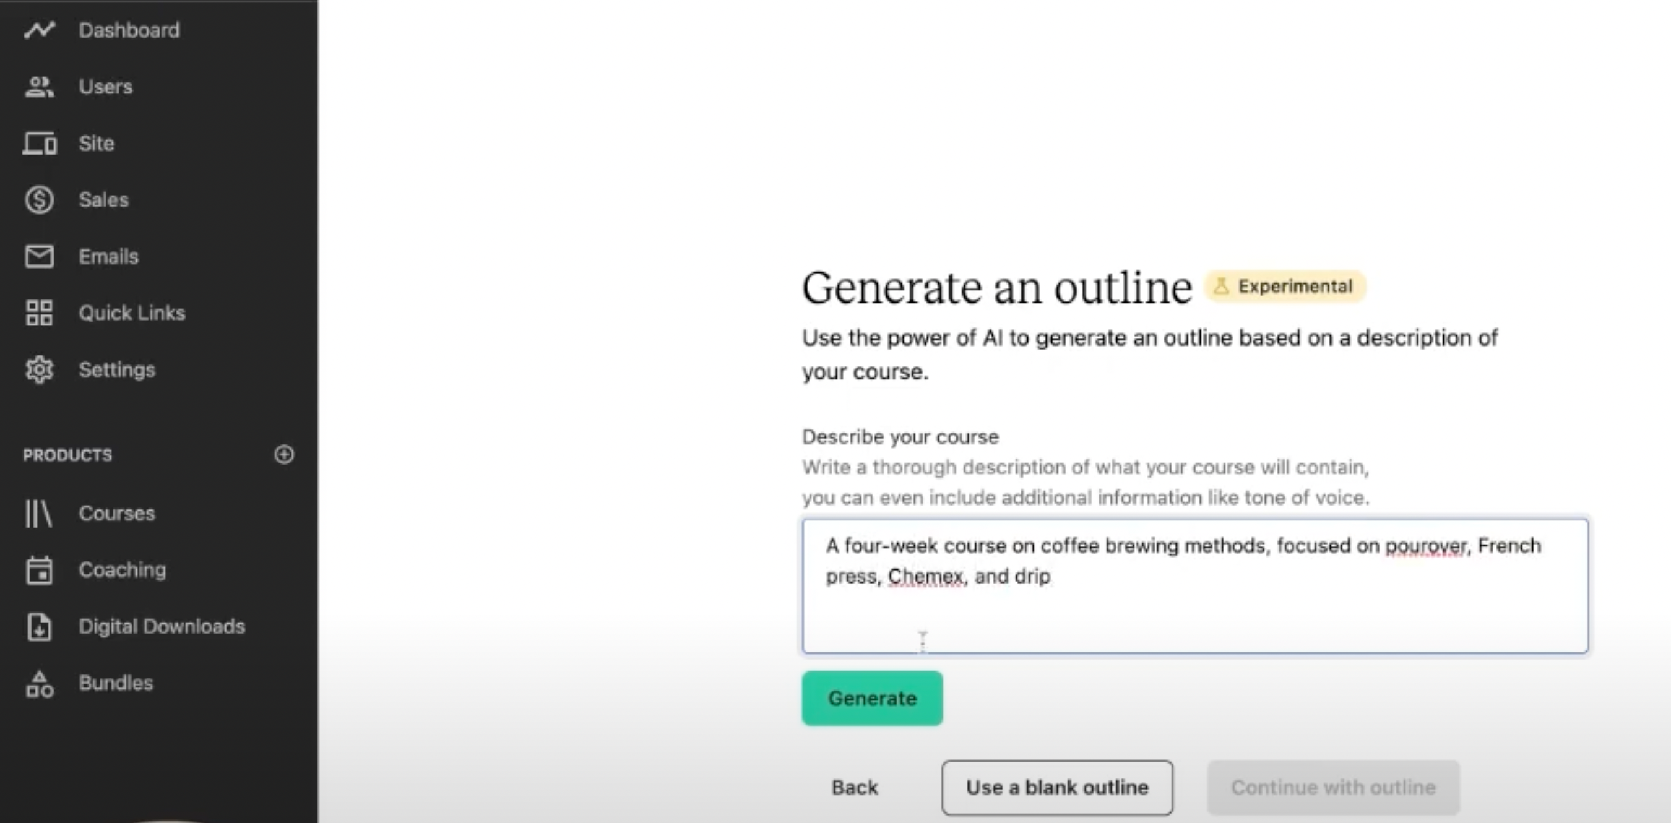Click the Coaching item under Products
The image size is (1671, 823).
pyautogui.click(x=121, y=569)
